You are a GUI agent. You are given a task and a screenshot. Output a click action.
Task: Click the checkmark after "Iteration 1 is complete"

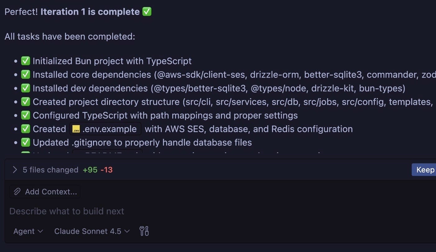point(147,12)
